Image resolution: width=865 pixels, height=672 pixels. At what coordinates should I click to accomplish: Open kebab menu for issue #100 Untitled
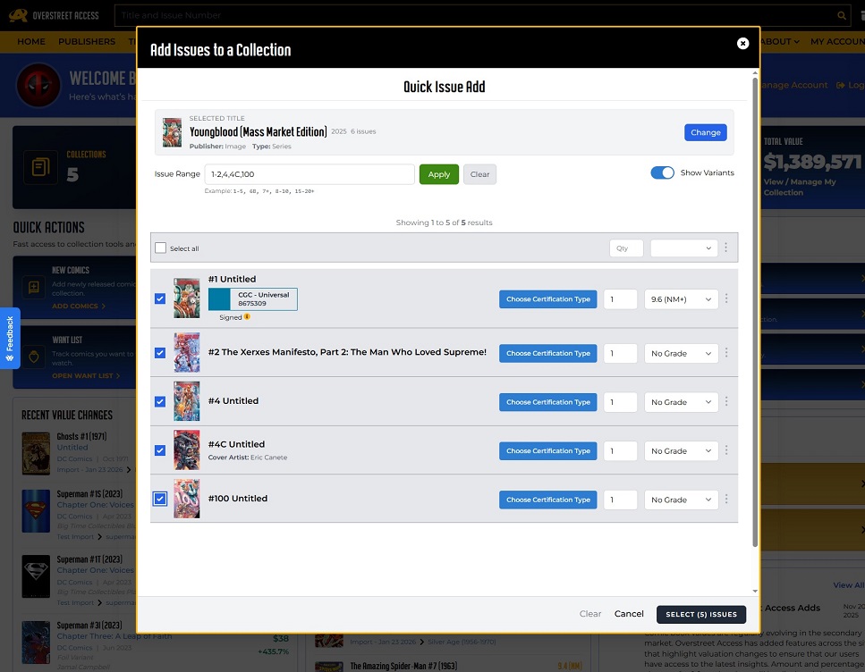click(x=726, y=499)
